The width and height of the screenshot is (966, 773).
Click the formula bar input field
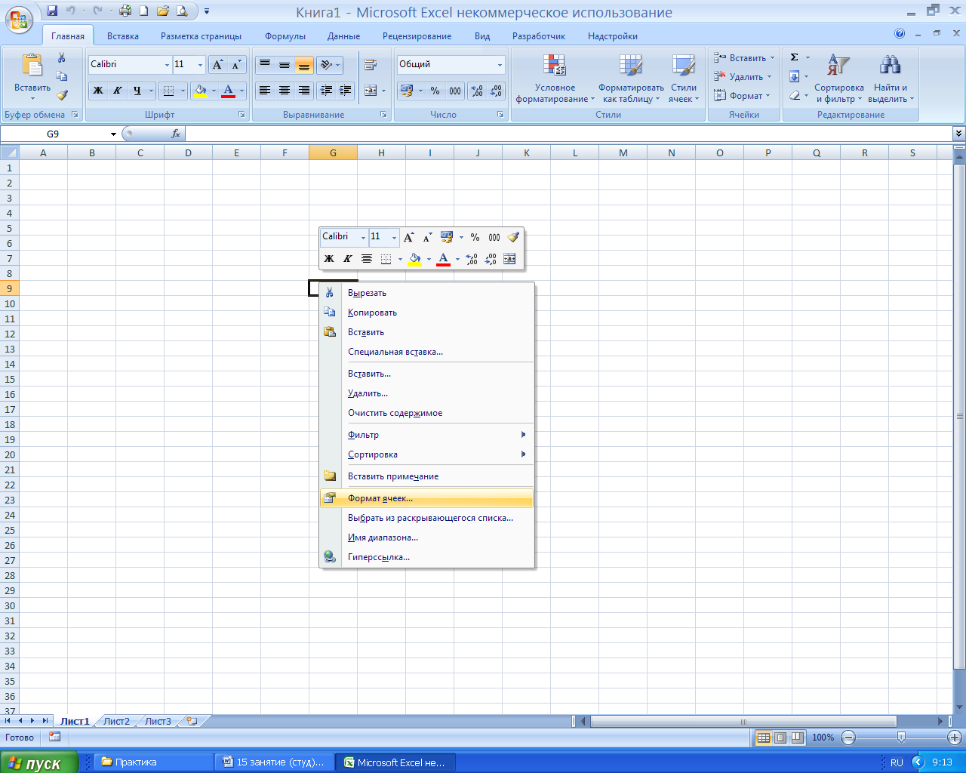(x=568, y=134)
